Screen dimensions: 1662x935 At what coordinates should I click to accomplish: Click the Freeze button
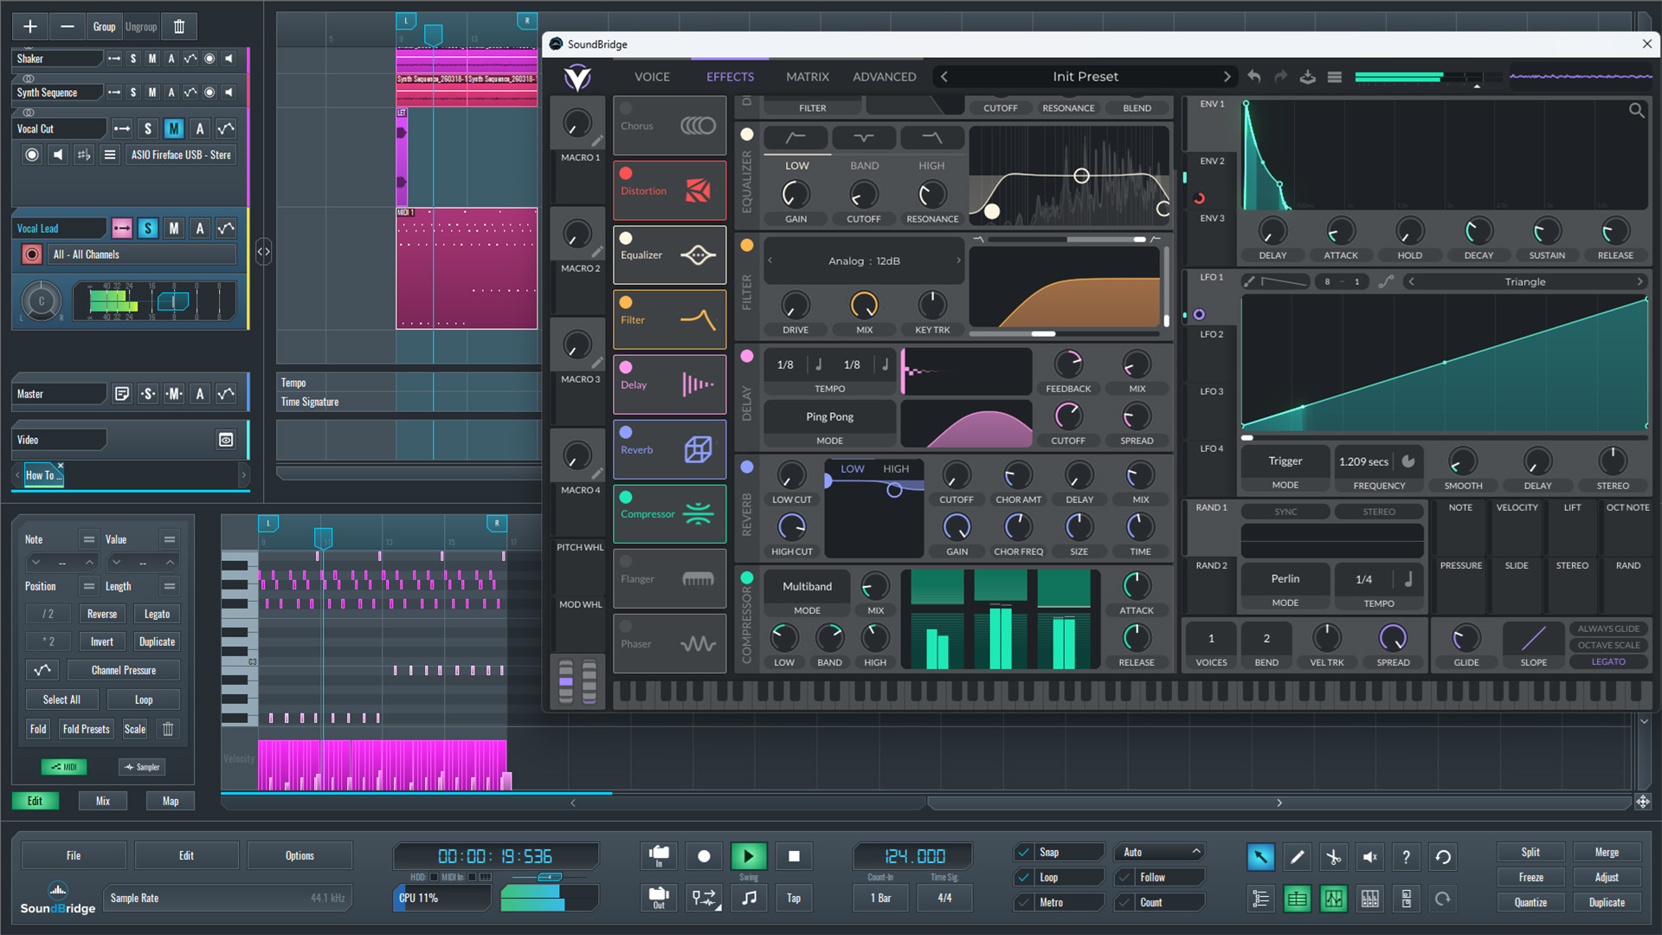1530,877
